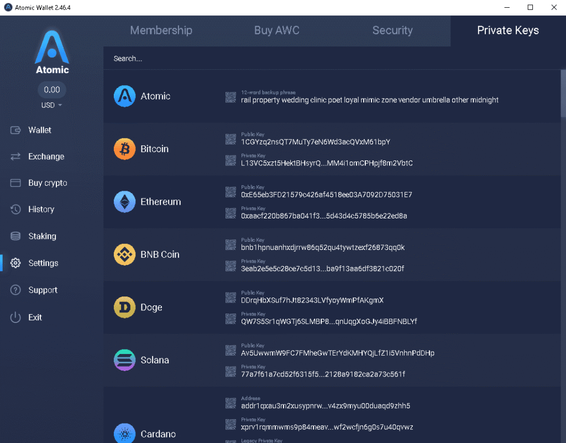
Task: Click the Ethereum coin logo
Action: (124, 202)
